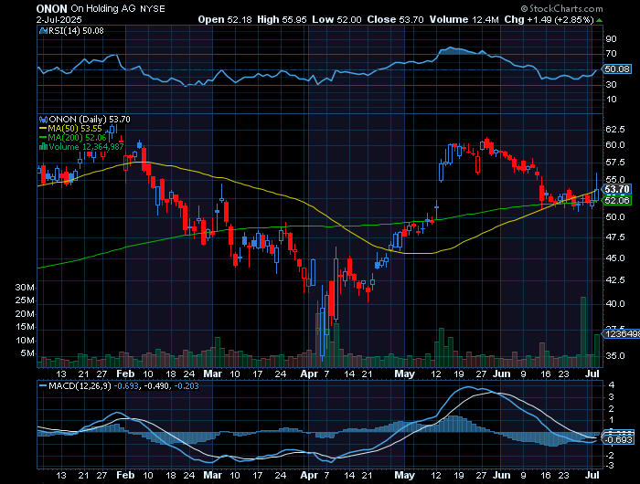This screenshot has height=484, width=640.
Task: Click the RSI(14) legend line icon
Action: [x=43, y=31]
